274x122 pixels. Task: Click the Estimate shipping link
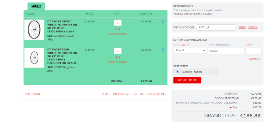[255, 59]
